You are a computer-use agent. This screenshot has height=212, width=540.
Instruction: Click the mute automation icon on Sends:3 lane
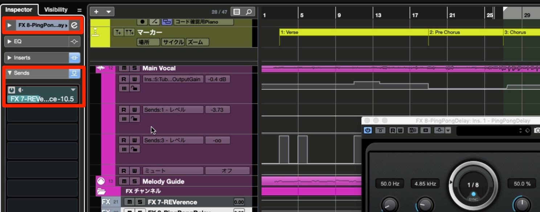pos(124,149)
